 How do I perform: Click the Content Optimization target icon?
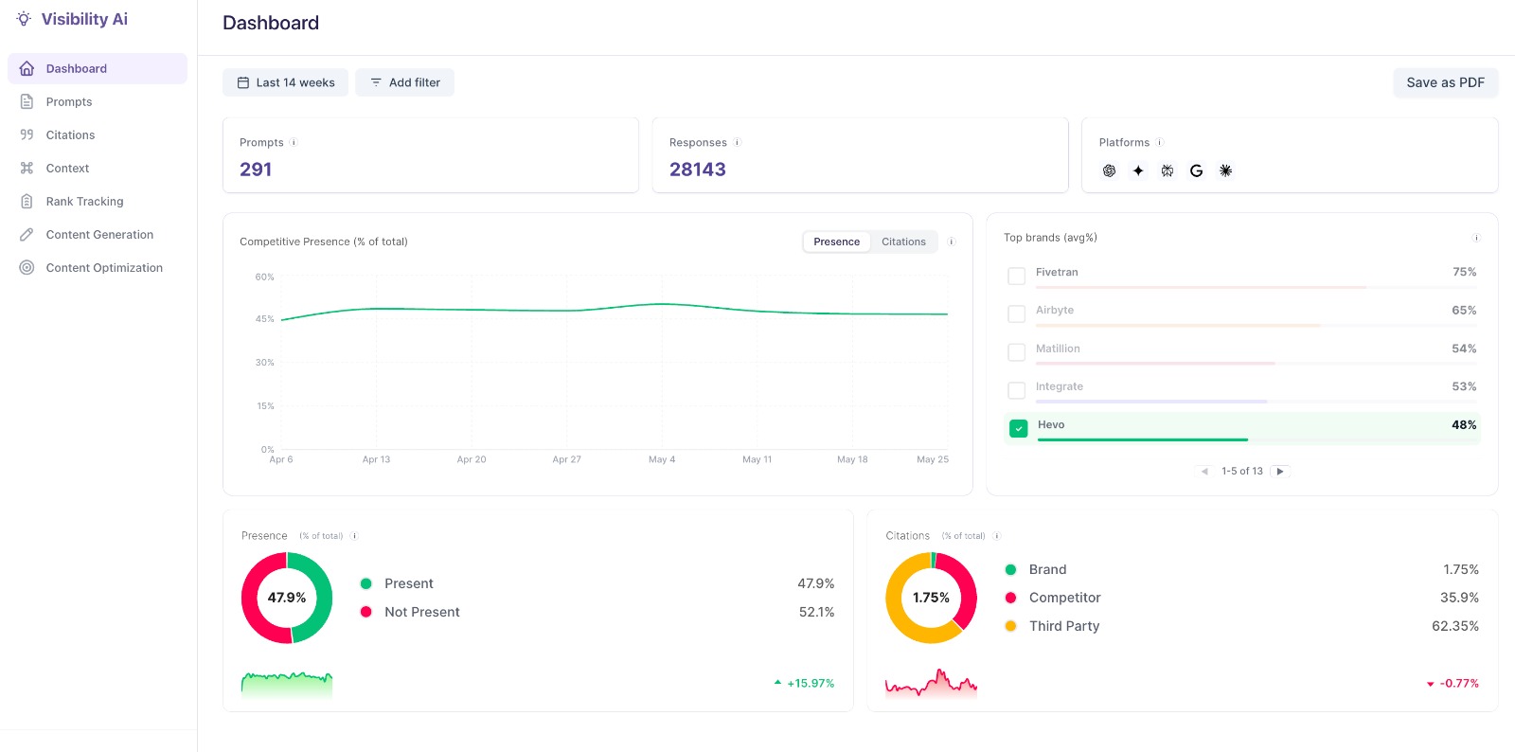(x=27, y=267)
